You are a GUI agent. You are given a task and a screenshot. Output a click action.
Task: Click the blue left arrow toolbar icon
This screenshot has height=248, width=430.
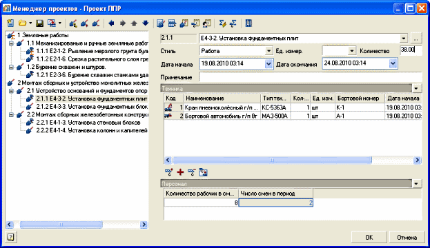pos(111,23)
